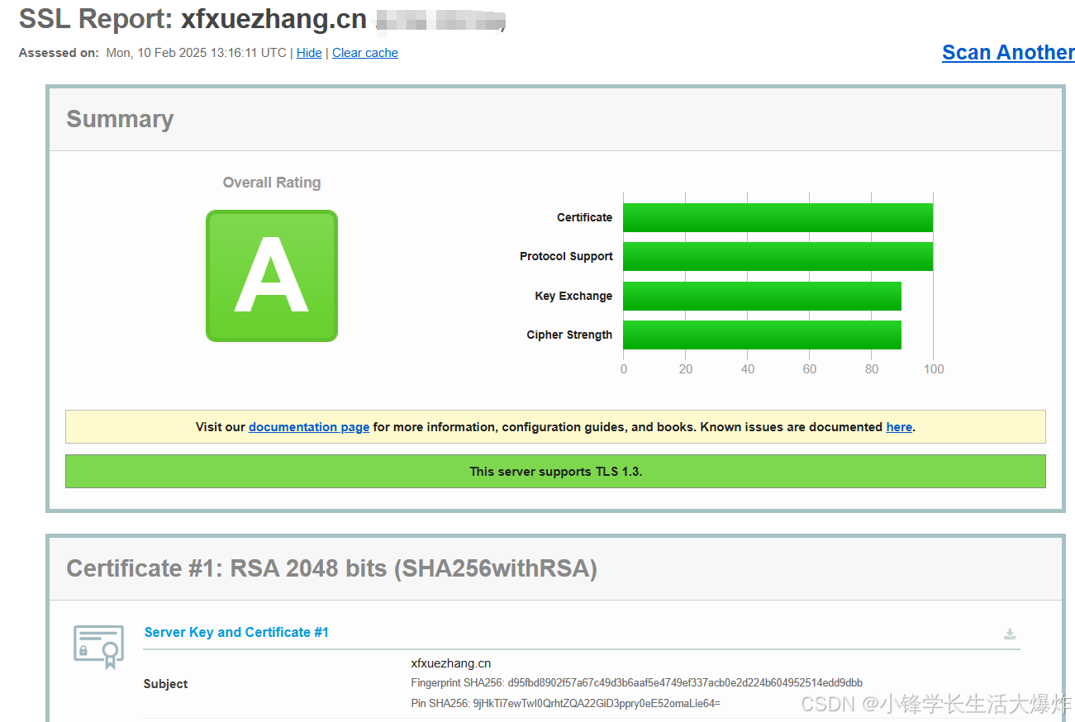The width and height of the screenshot is (1075, 722).
Task: Click the SSL Report xfxuezhang.cn title
Action: [193, 18]
